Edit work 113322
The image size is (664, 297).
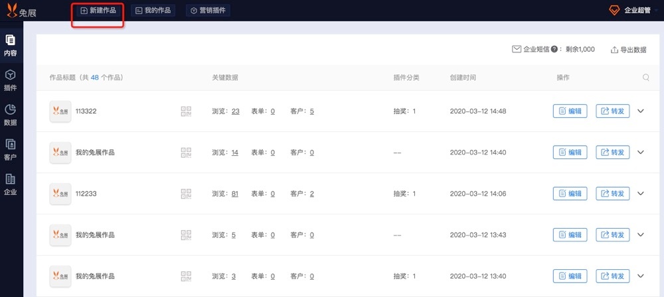(x=570, y=111)
